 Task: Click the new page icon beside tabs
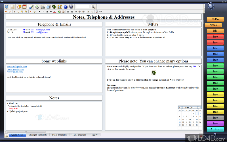[x=6, y=136]
